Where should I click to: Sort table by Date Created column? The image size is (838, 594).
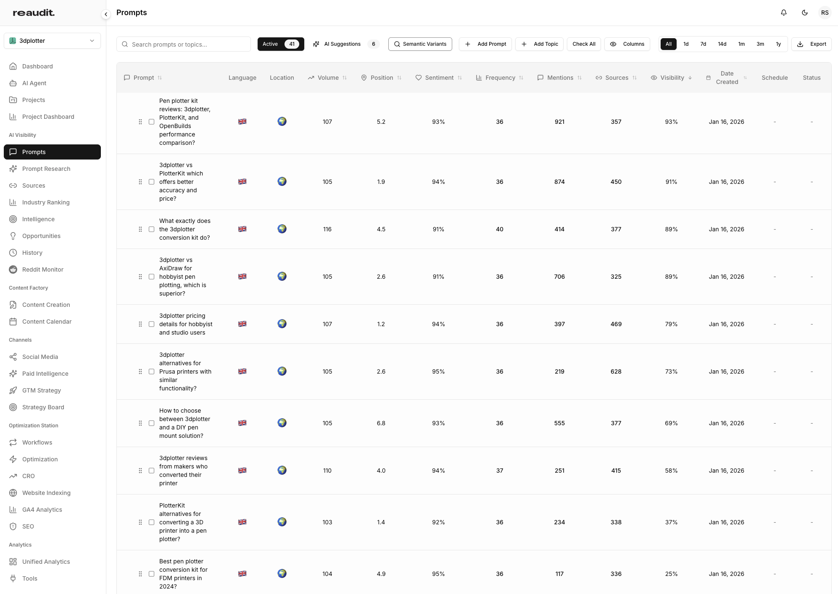click(x=727, y=78)
